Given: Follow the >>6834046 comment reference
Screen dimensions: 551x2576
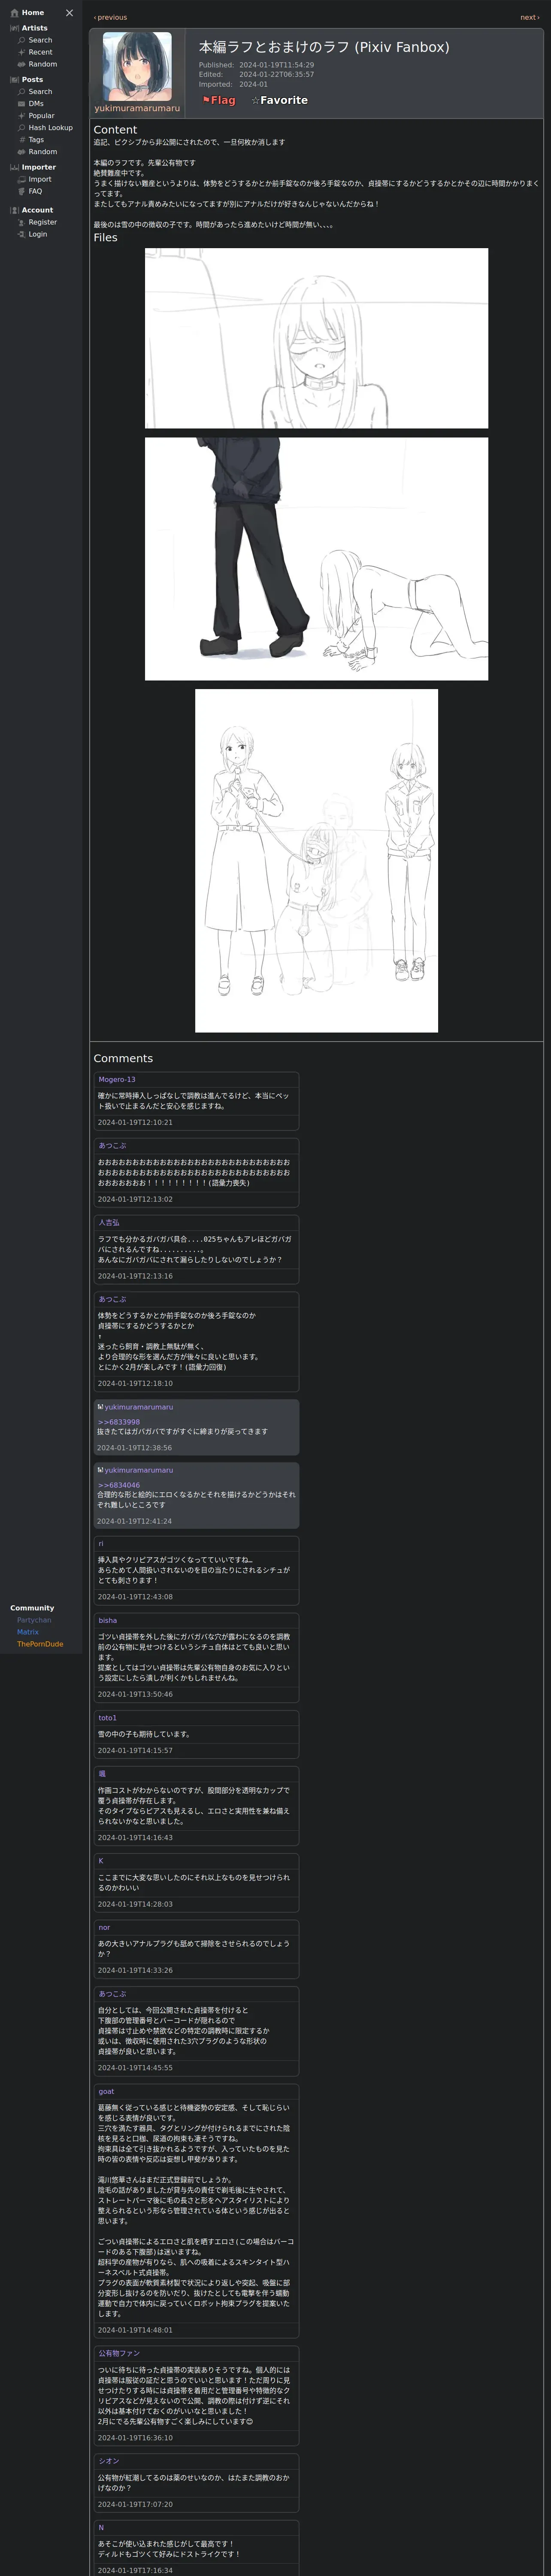Looking at the screenshot, I should (x=119, y=1484).
